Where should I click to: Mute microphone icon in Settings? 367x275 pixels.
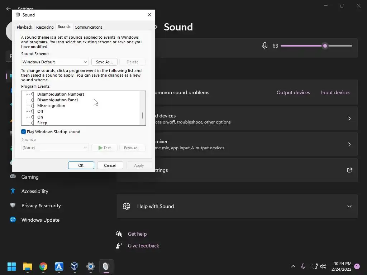265,46
